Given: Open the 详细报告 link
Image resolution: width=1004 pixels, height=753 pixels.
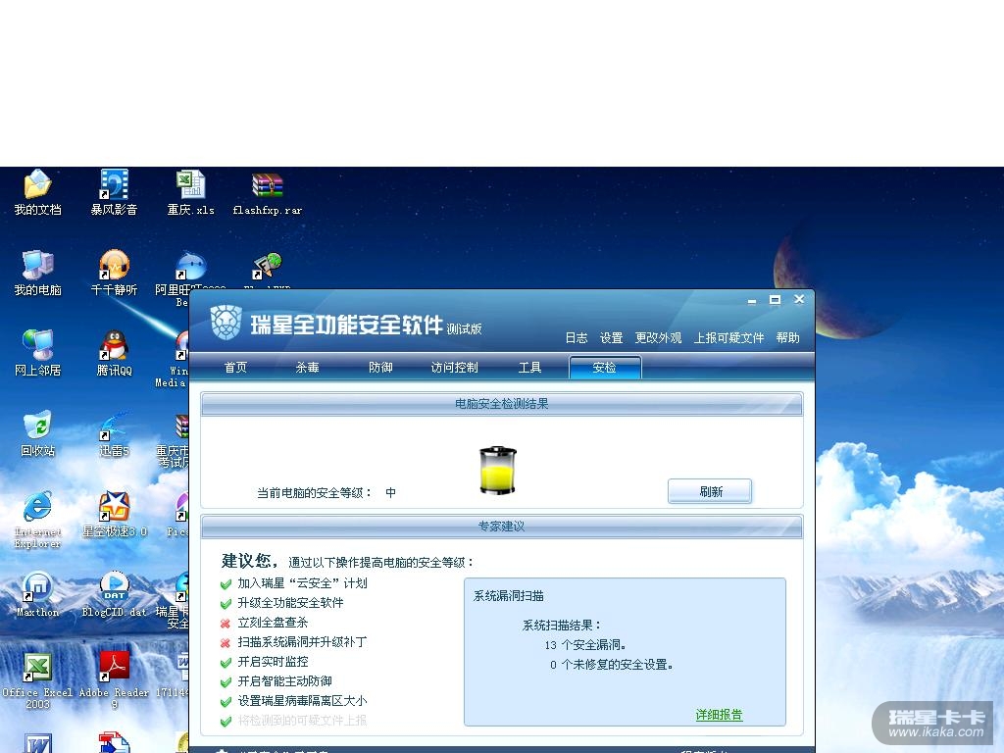Looking at the screenshot, I should (719, 715).
